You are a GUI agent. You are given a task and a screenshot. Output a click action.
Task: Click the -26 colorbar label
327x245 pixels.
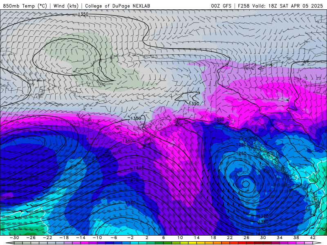(31, 238)
